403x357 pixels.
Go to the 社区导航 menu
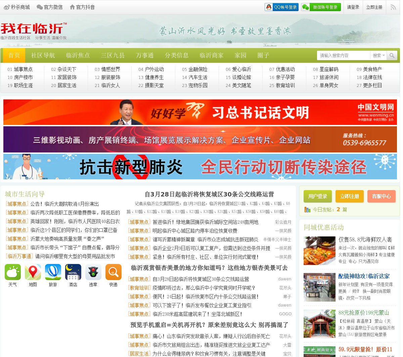point(43,55)
